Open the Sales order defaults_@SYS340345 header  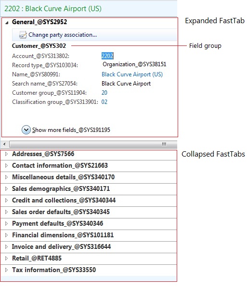89,212
